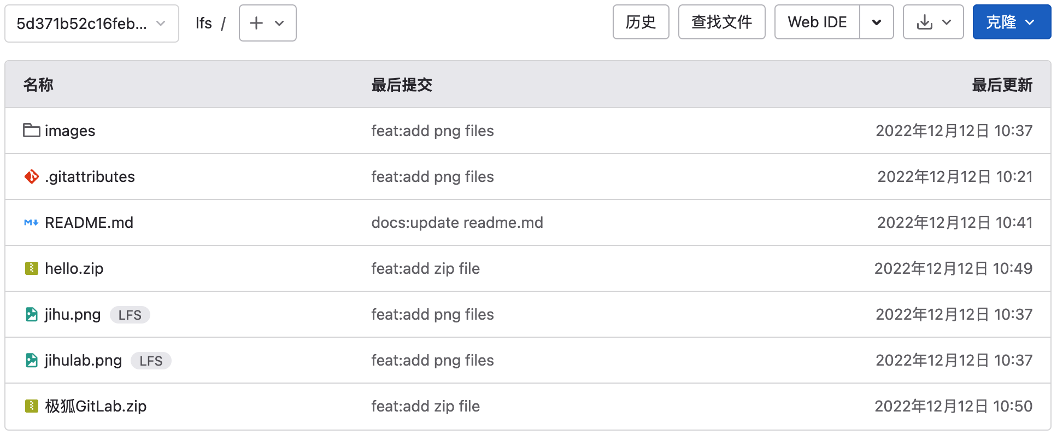Click the archive icon beside hello.zip

[x=31, y=268]
